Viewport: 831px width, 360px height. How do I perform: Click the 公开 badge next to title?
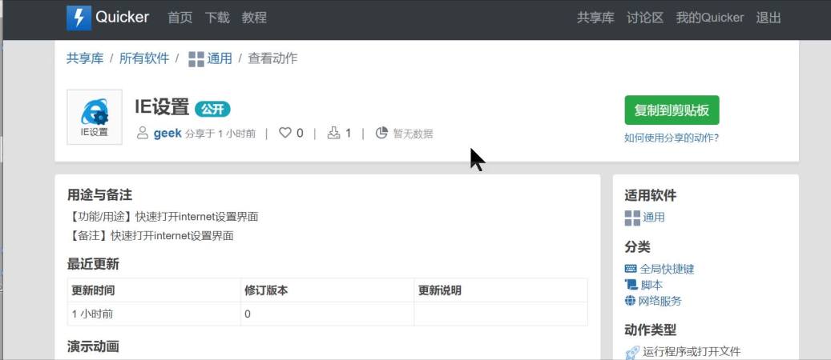212,110
